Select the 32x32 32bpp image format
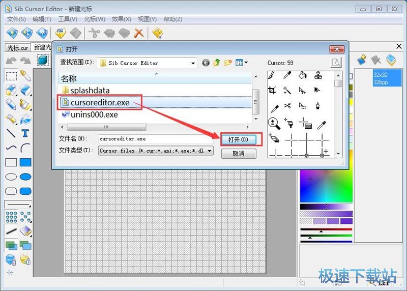The width and height of the screenshot is (407, 291). [387, 78]
